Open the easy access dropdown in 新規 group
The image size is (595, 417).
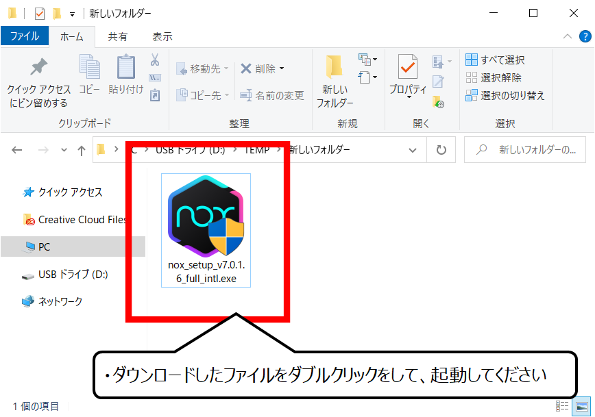point(367,77)
